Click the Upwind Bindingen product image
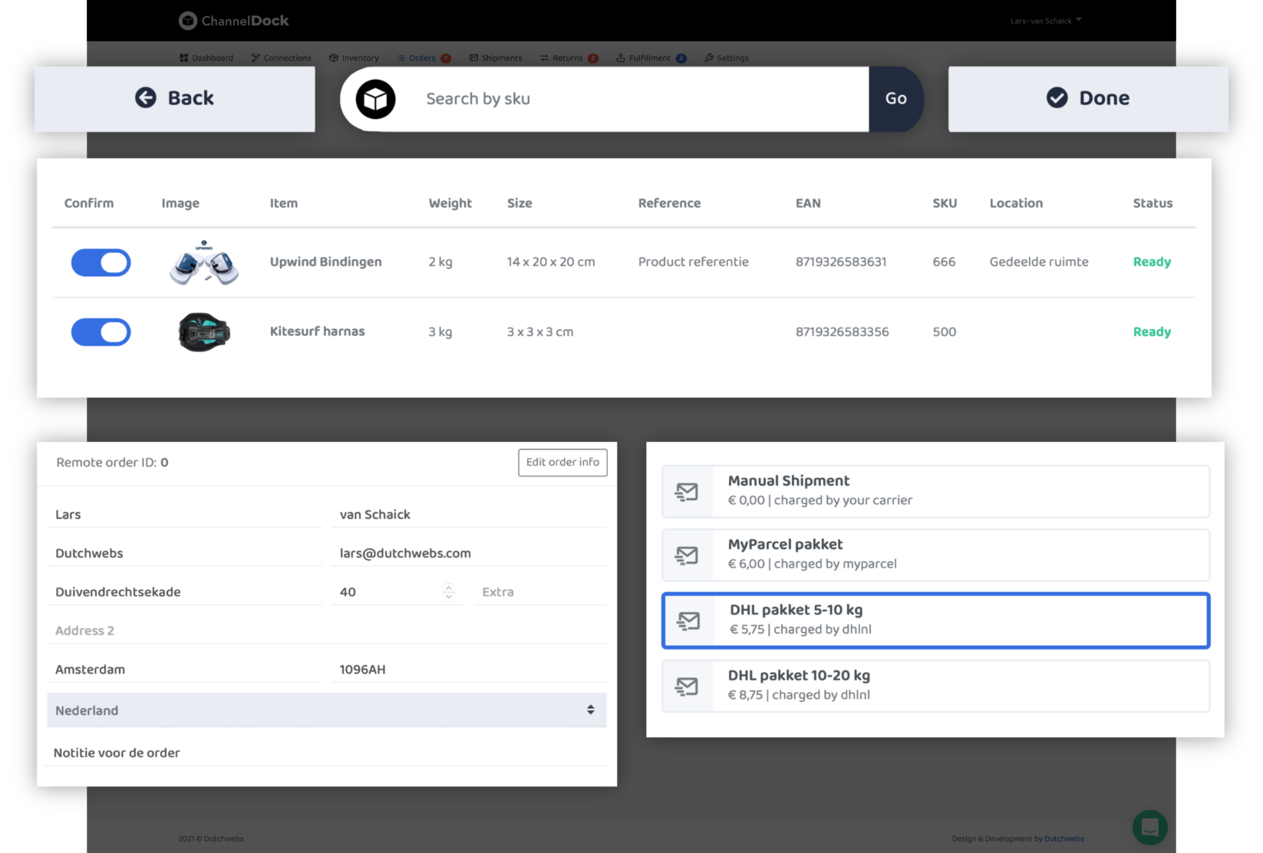This screenshot has width=1263, height=853. coord(204,262)
